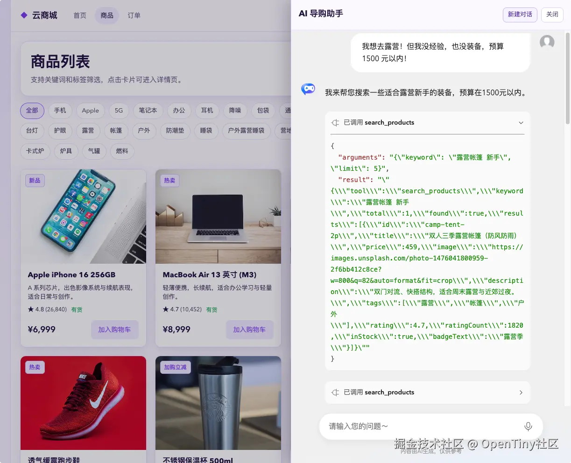This screenshot has width=571, height=463.
Task: Filter products by 露营 tag
Action: (88, 131)
